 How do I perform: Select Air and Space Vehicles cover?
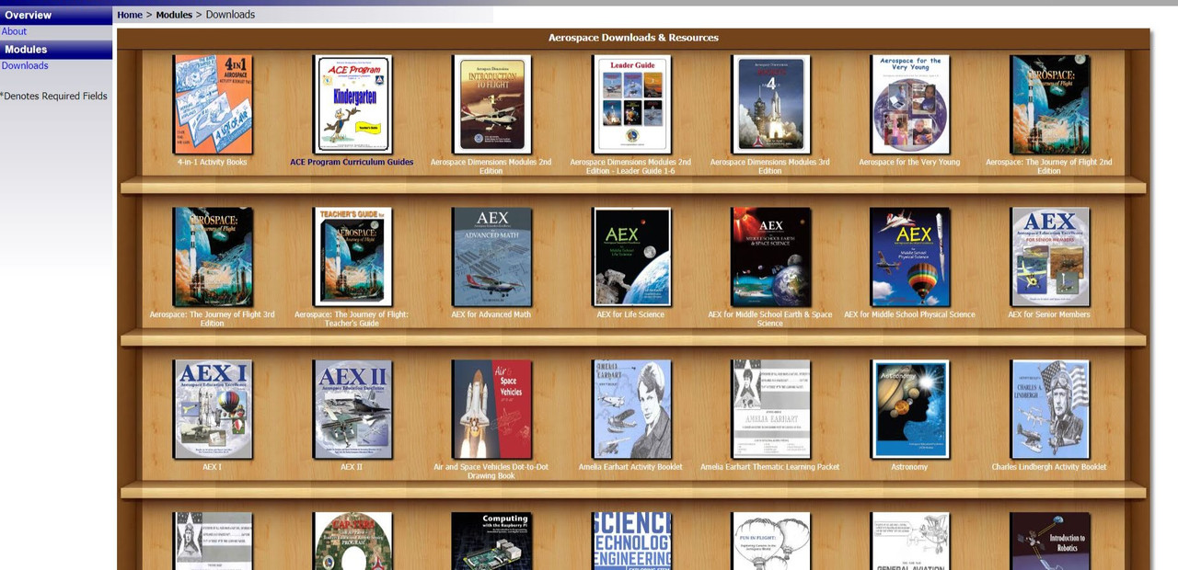pos(491,409)
